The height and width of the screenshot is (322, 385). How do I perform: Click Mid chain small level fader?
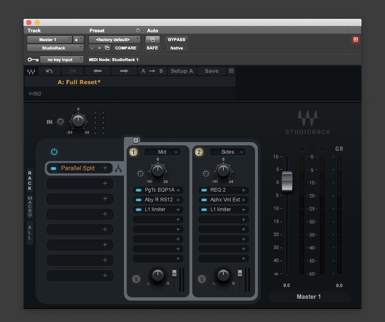(174, 273)
